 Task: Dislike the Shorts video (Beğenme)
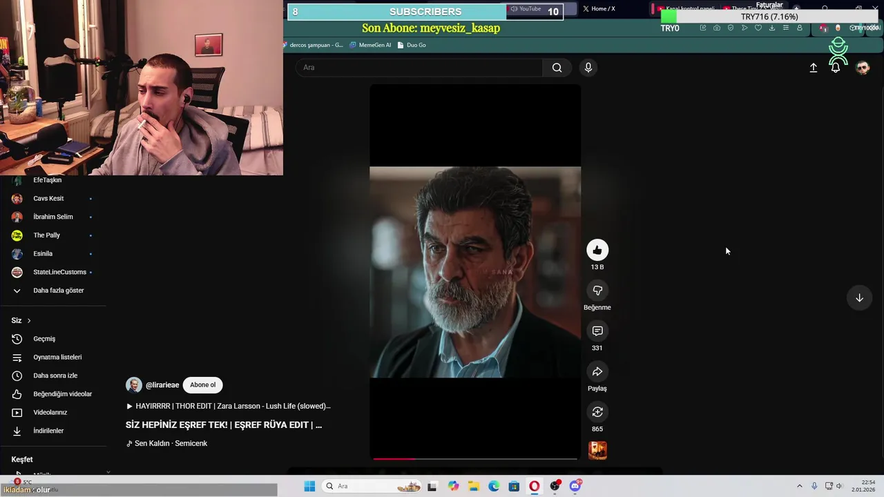597,291
